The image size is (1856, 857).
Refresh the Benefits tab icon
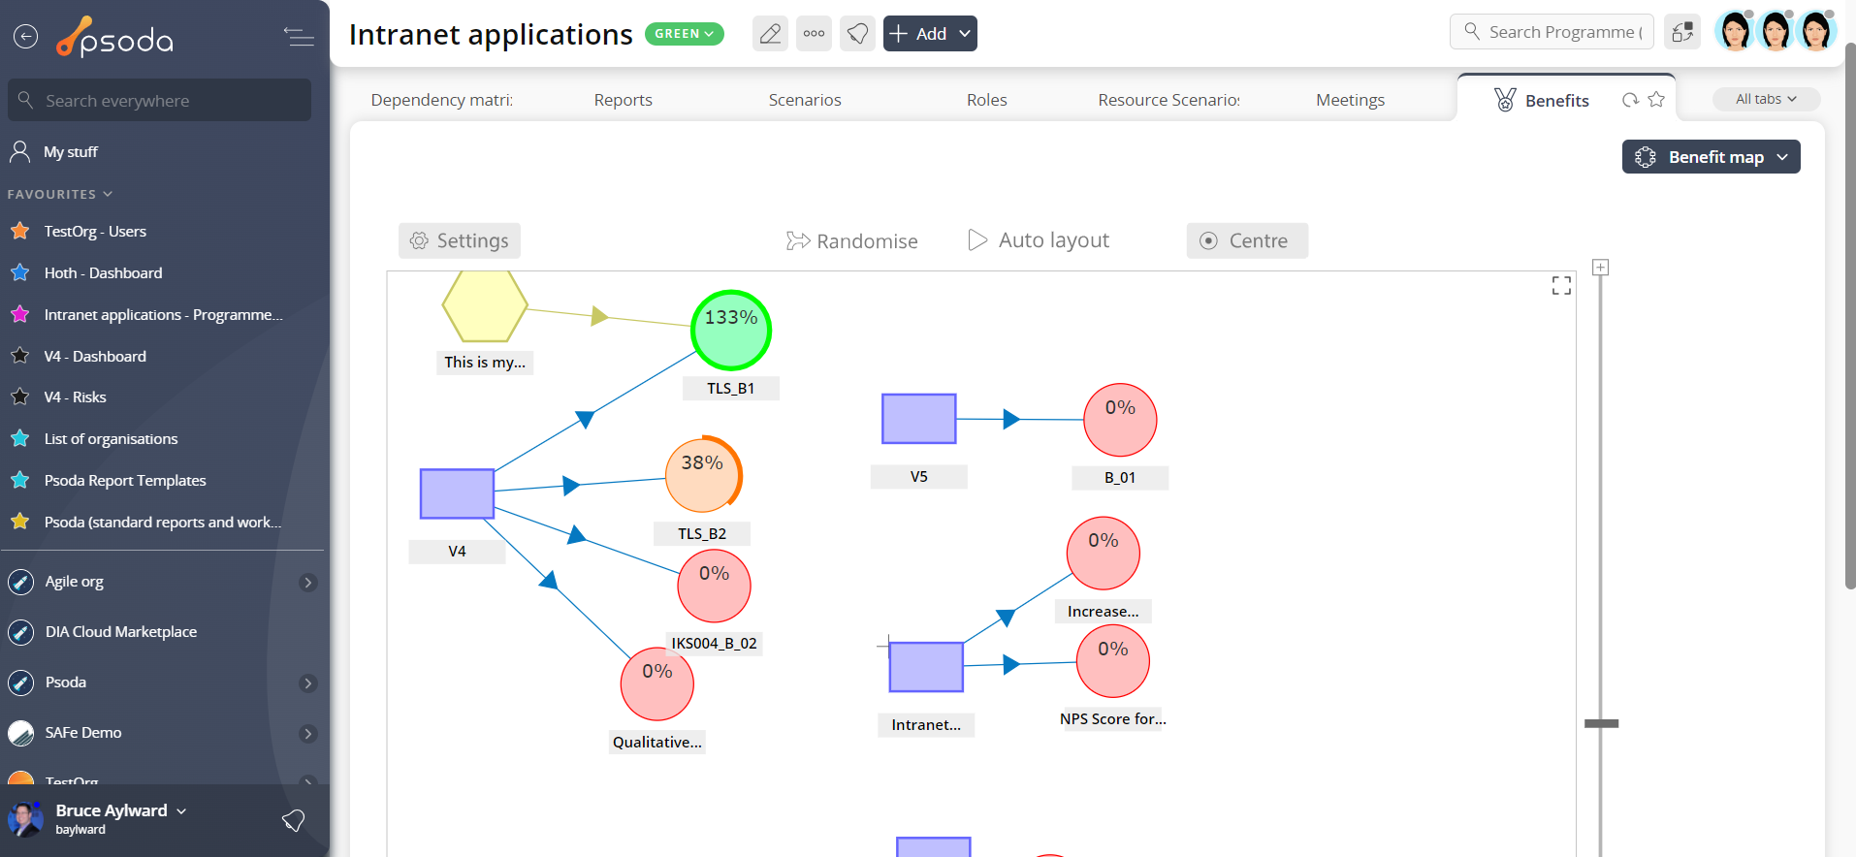pos(1630,100)
